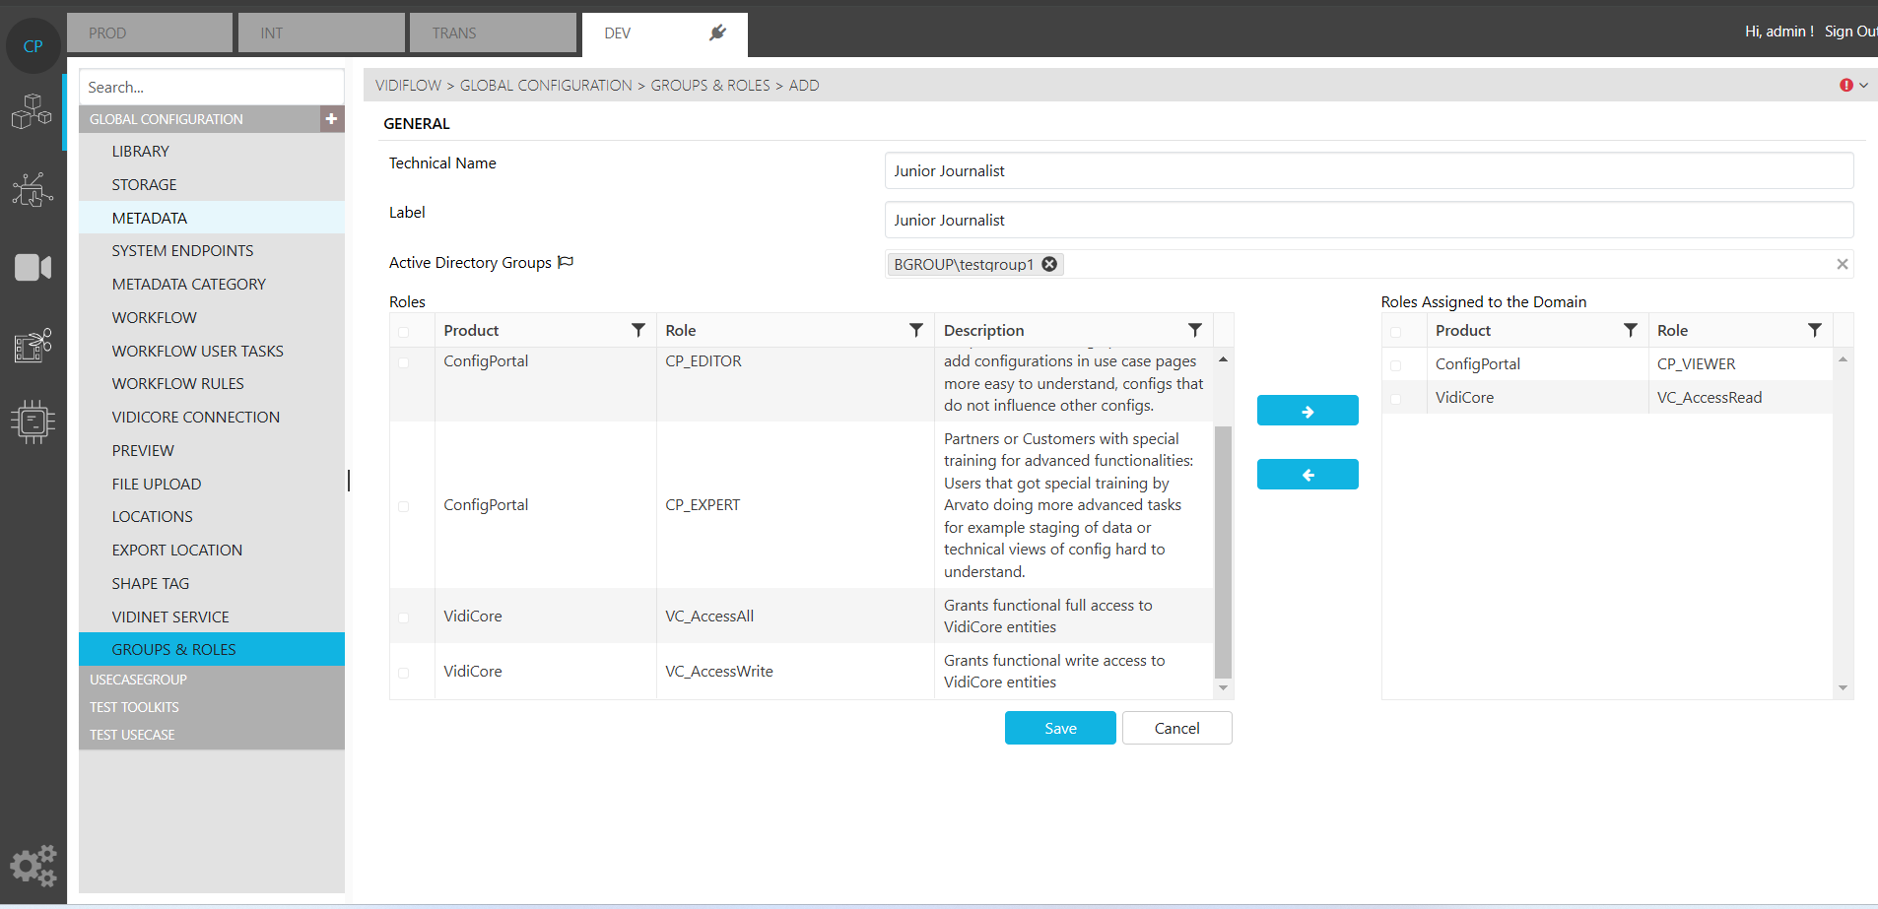Screen dimensions: 1878x909
Task: Click the right arrow assign role button
Action: [1307, 411]
